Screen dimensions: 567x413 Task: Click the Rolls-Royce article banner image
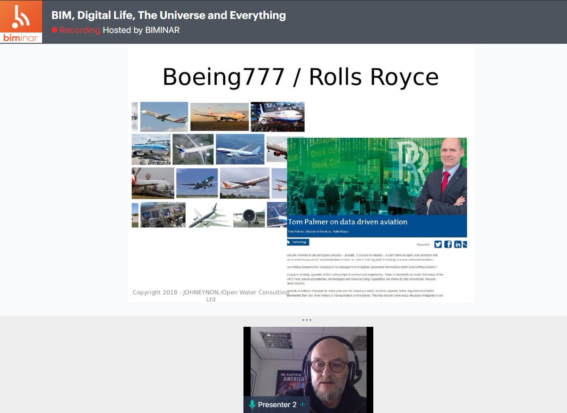tap(377, 176)
